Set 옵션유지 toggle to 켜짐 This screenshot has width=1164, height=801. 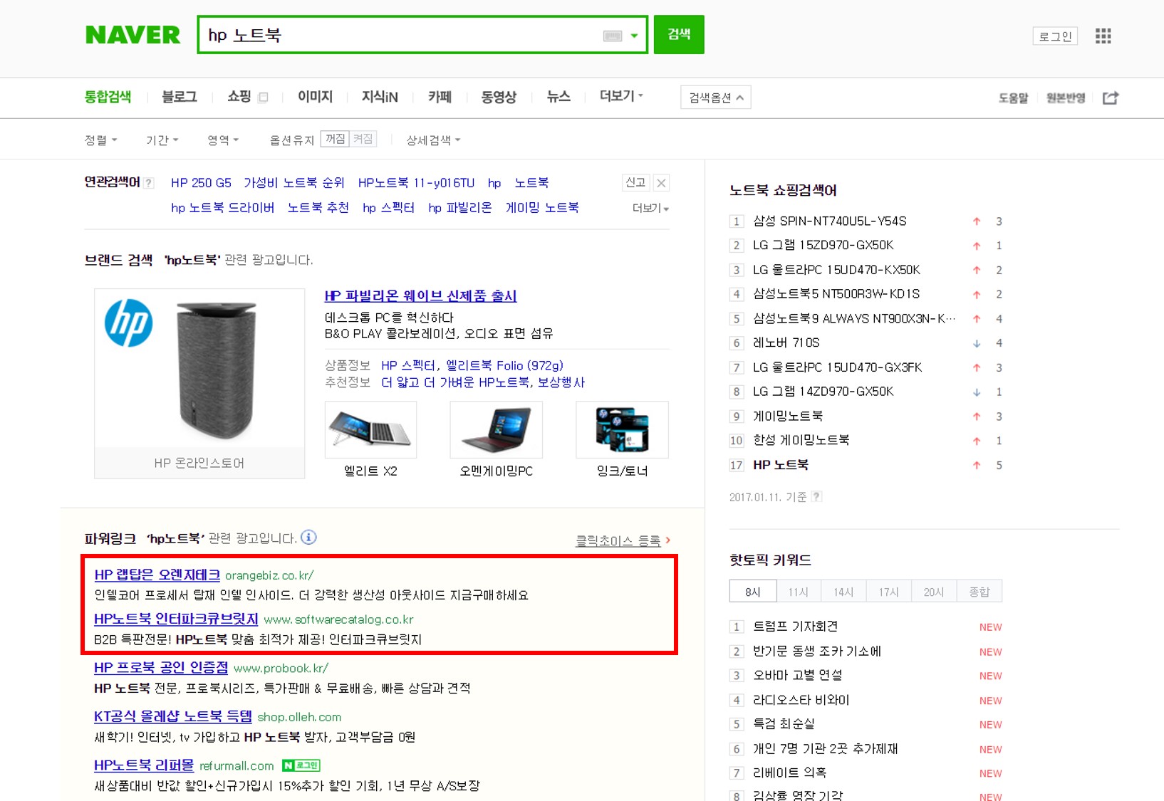click(363, 139)
